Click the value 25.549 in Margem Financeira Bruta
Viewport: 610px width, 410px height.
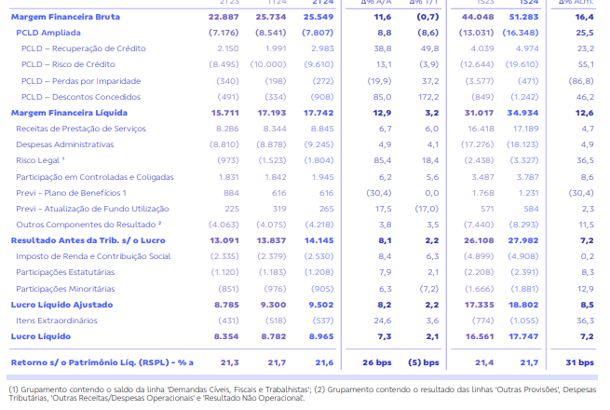[319, 17]
